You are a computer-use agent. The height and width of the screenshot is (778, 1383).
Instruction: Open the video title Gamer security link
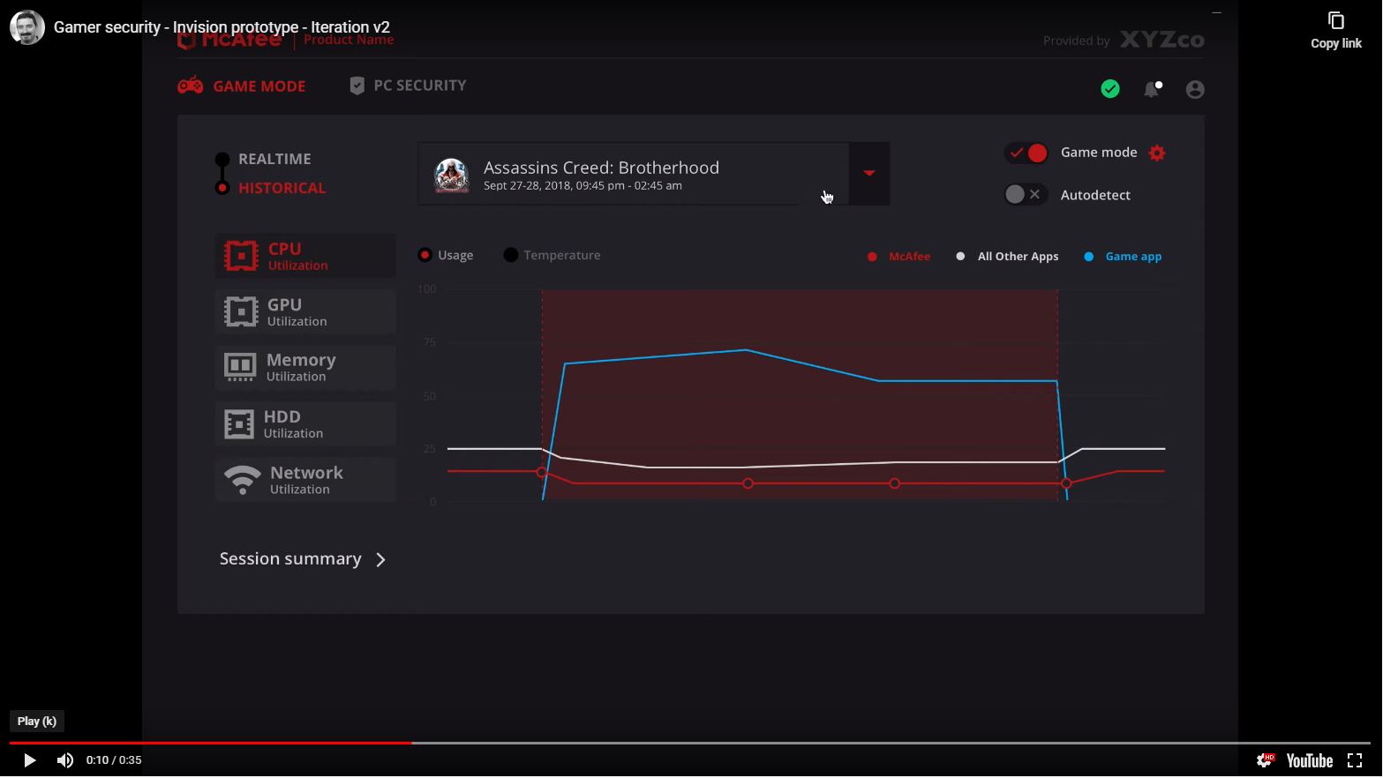pyautogui.click(x=222, y=27)
